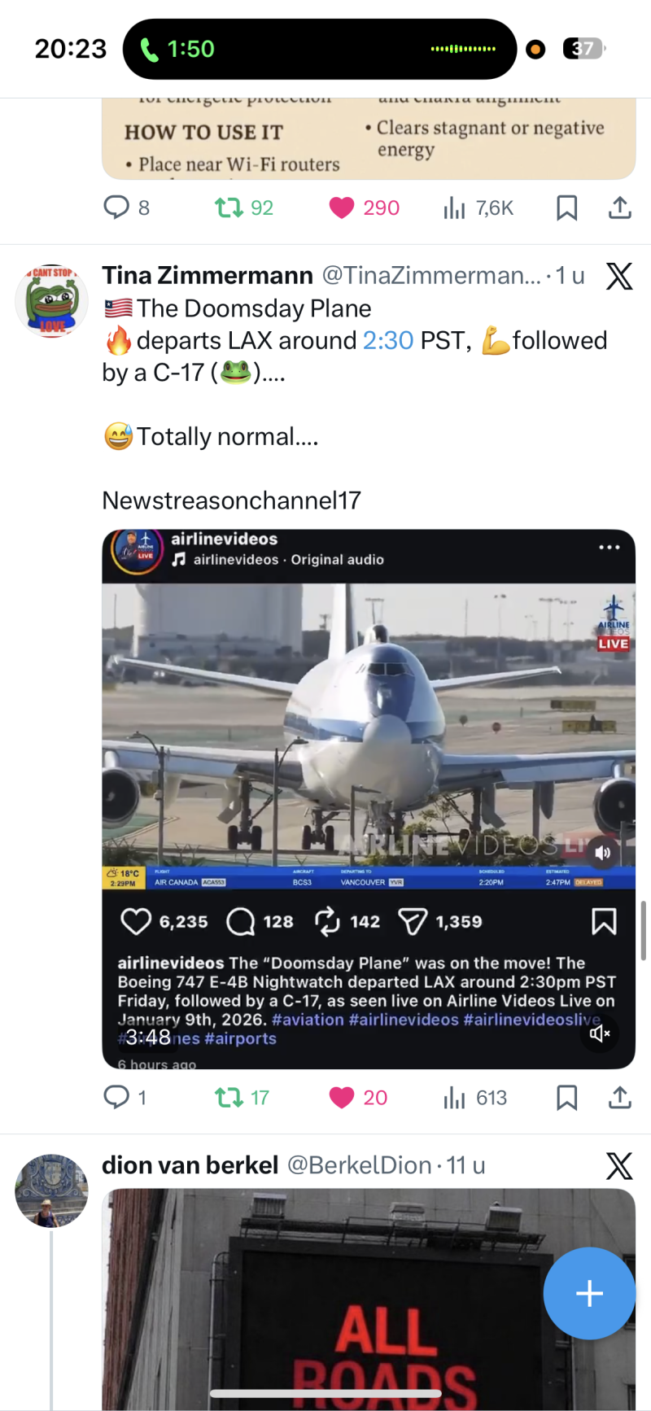Screen dimensions: 651x1411
Task: Repost the top post with 92 reposts
Action: click(229, 208)
